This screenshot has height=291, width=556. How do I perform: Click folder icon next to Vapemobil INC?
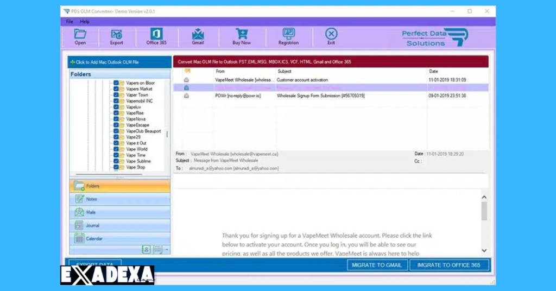click(122, 101)
